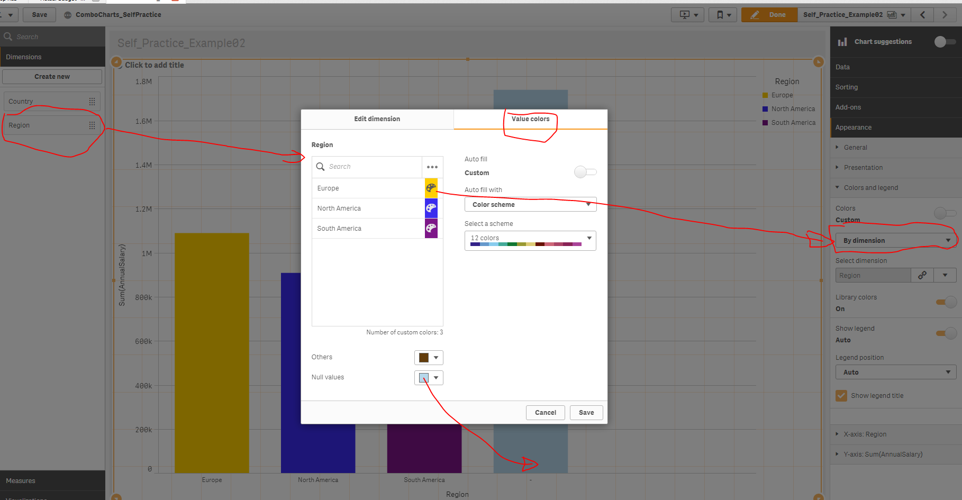Open the Null values color swatch picker
The height and width of the screenshot is (500, 962).
(x=429, y=377)
